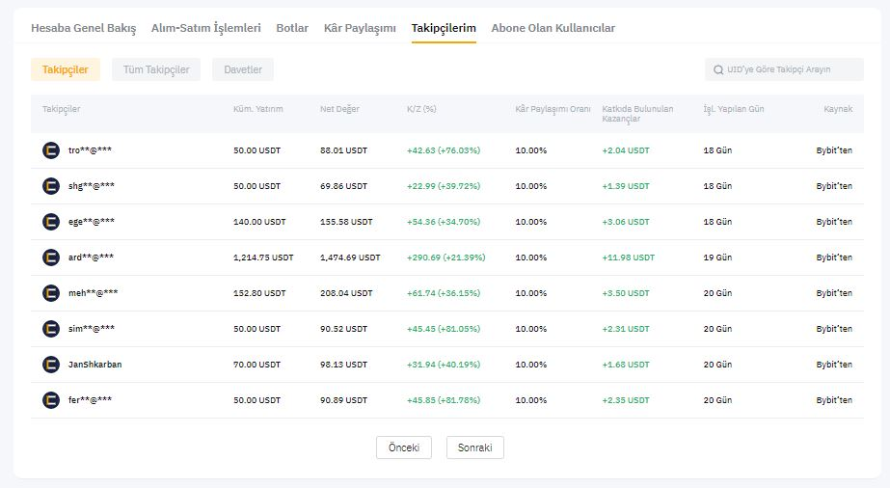Focus the UID follower search field
The height and width of the screenshot is (488, 890).
[785, 69]
